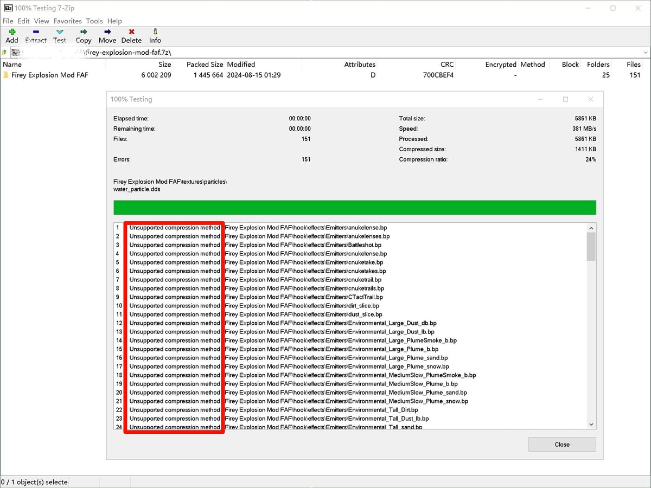Click the 7-Zip title bar app icon
The height and width of the screenshot is (488, 651).
click(8, 8)
